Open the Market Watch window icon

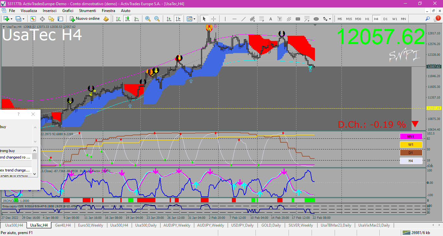click(33, 19)
